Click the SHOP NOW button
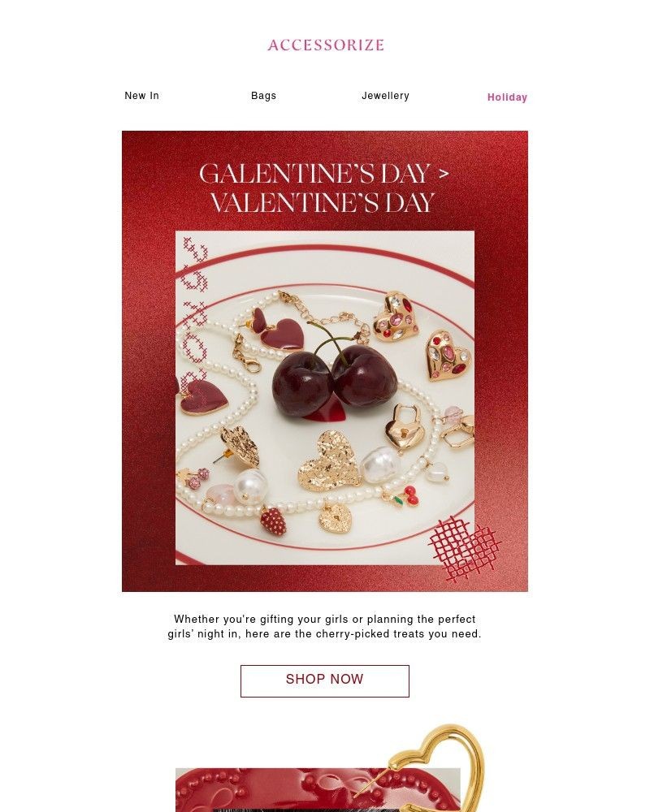The image size is (650, 812). point(325,680)
